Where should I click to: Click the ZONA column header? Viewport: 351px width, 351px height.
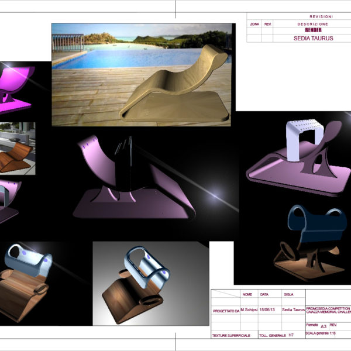click(254, 24)
